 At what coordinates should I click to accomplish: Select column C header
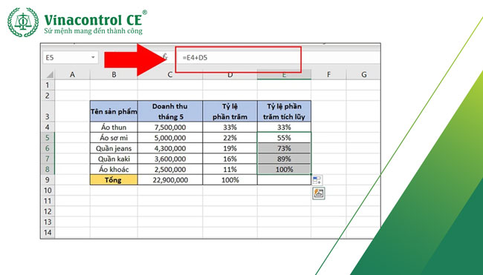coord(170,74)
